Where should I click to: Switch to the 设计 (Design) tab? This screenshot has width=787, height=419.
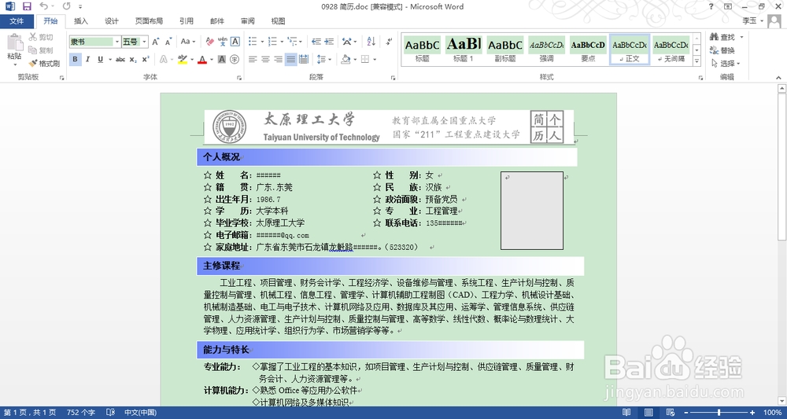point(112,21)
